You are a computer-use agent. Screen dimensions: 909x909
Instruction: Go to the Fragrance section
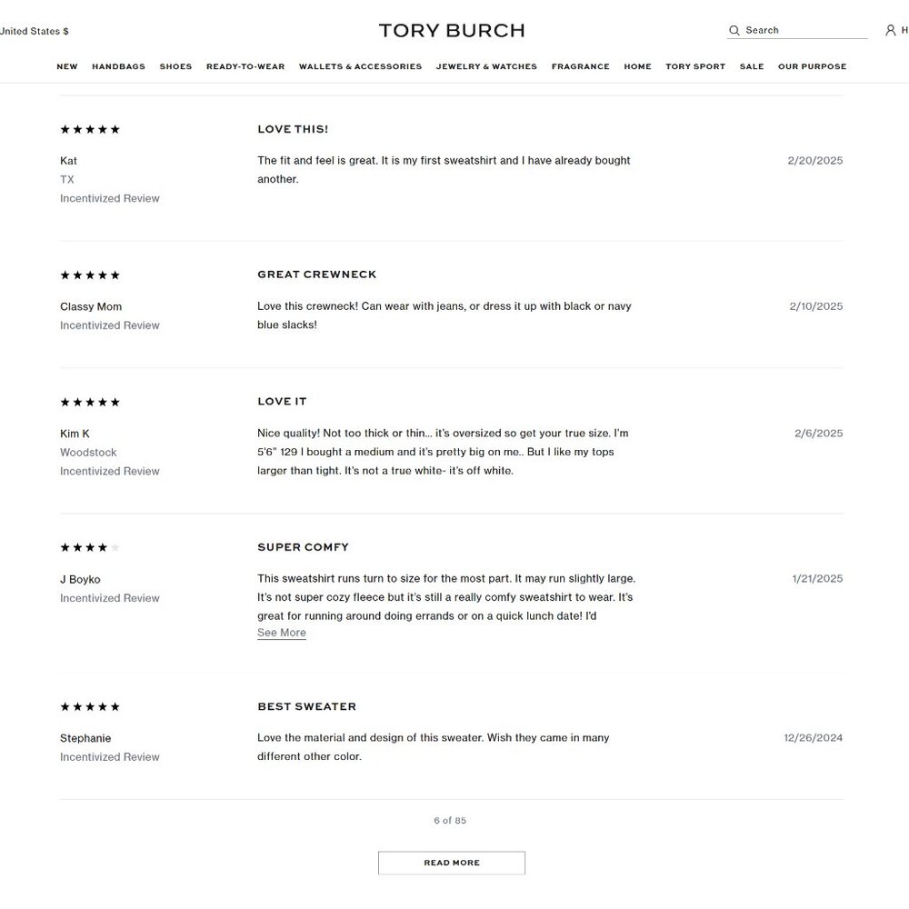click(580, 67)
